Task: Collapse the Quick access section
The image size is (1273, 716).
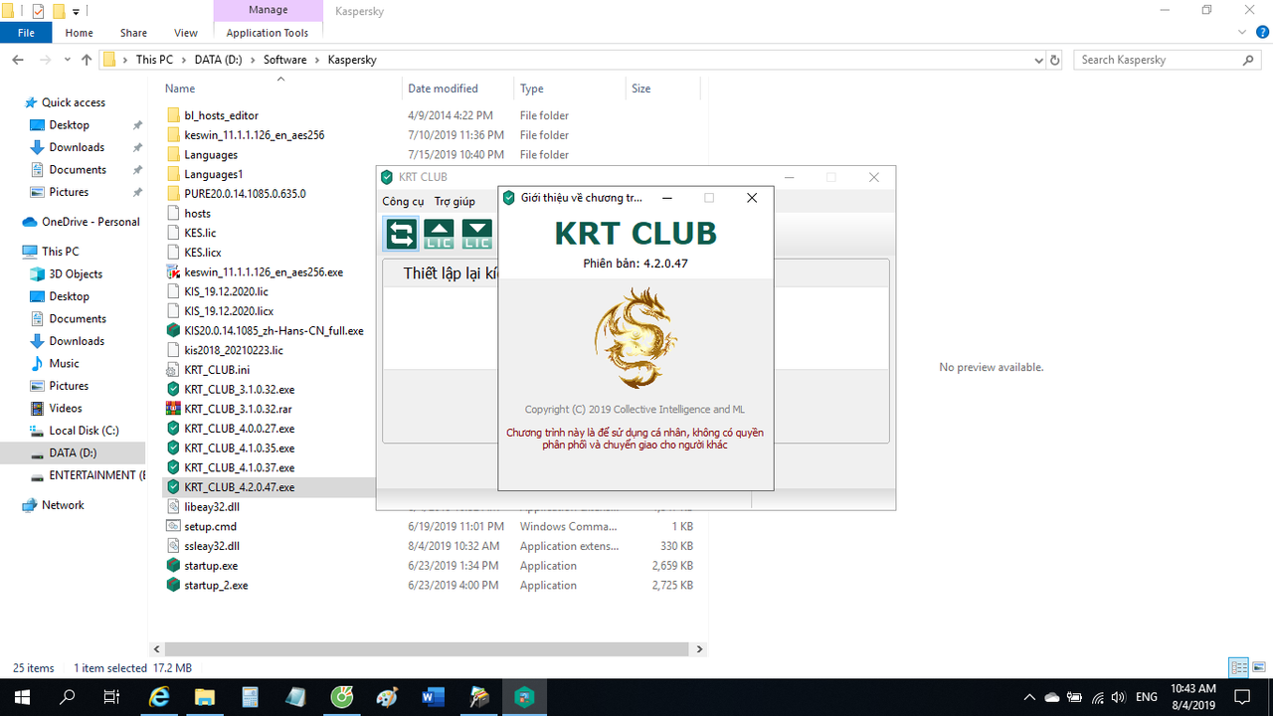Action: click(x=11, y=101)
